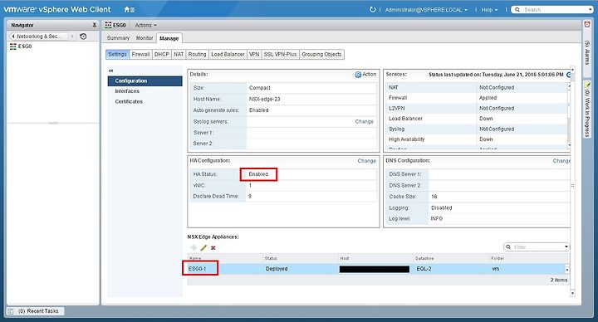Click Action link in Details panel
This screenshot has width=598, height=322.
[x=369, y=75]
